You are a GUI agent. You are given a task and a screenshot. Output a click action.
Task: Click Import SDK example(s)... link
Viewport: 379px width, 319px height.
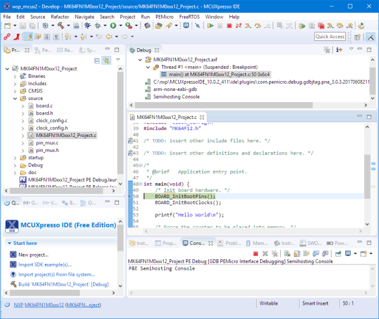[x=45, y=264]
